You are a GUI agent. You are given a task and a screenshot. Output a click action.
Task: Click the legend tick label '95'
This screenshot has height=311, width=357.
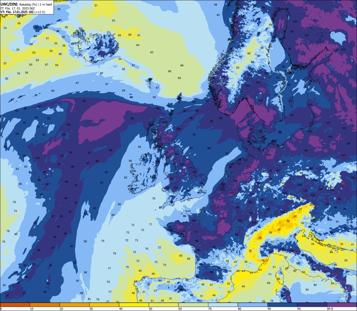point(299,309)
